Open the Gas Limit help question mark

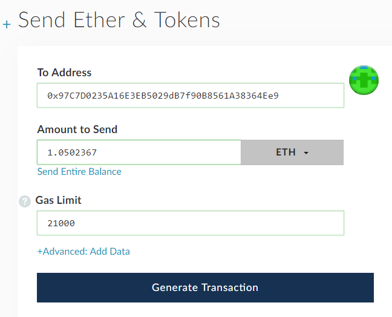click(x=25, y=201)
